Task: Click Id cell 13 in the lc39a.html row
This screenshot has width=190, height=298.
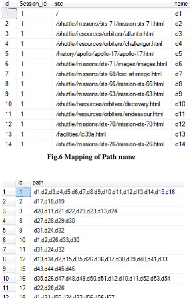Action: (8, 134)
